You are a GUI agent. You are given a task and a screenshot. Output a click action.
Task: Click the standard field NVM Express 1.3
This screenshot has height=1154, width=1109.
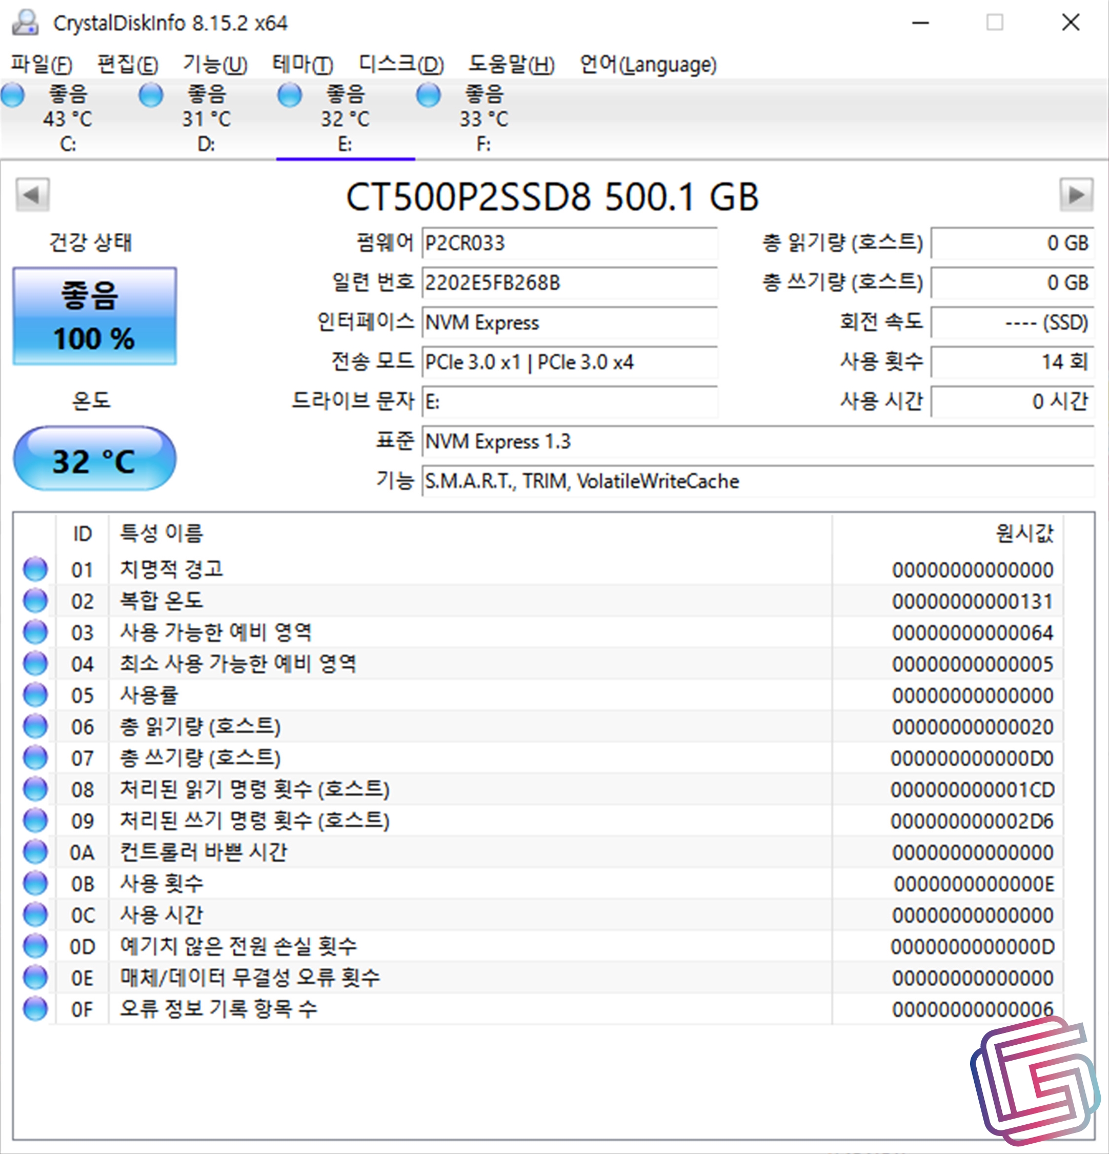(x=758, y=442)
